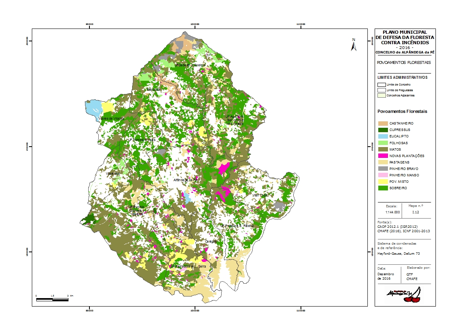Click the gray Pinheiro Bravo patch near Vilar Chão
Image resolution: width=452 pixels, height=319 pixels.
click(279, 206)
